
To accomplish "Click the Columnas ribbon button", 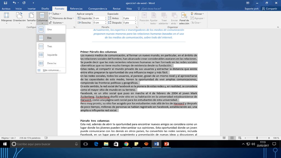I will coord(42,18).
